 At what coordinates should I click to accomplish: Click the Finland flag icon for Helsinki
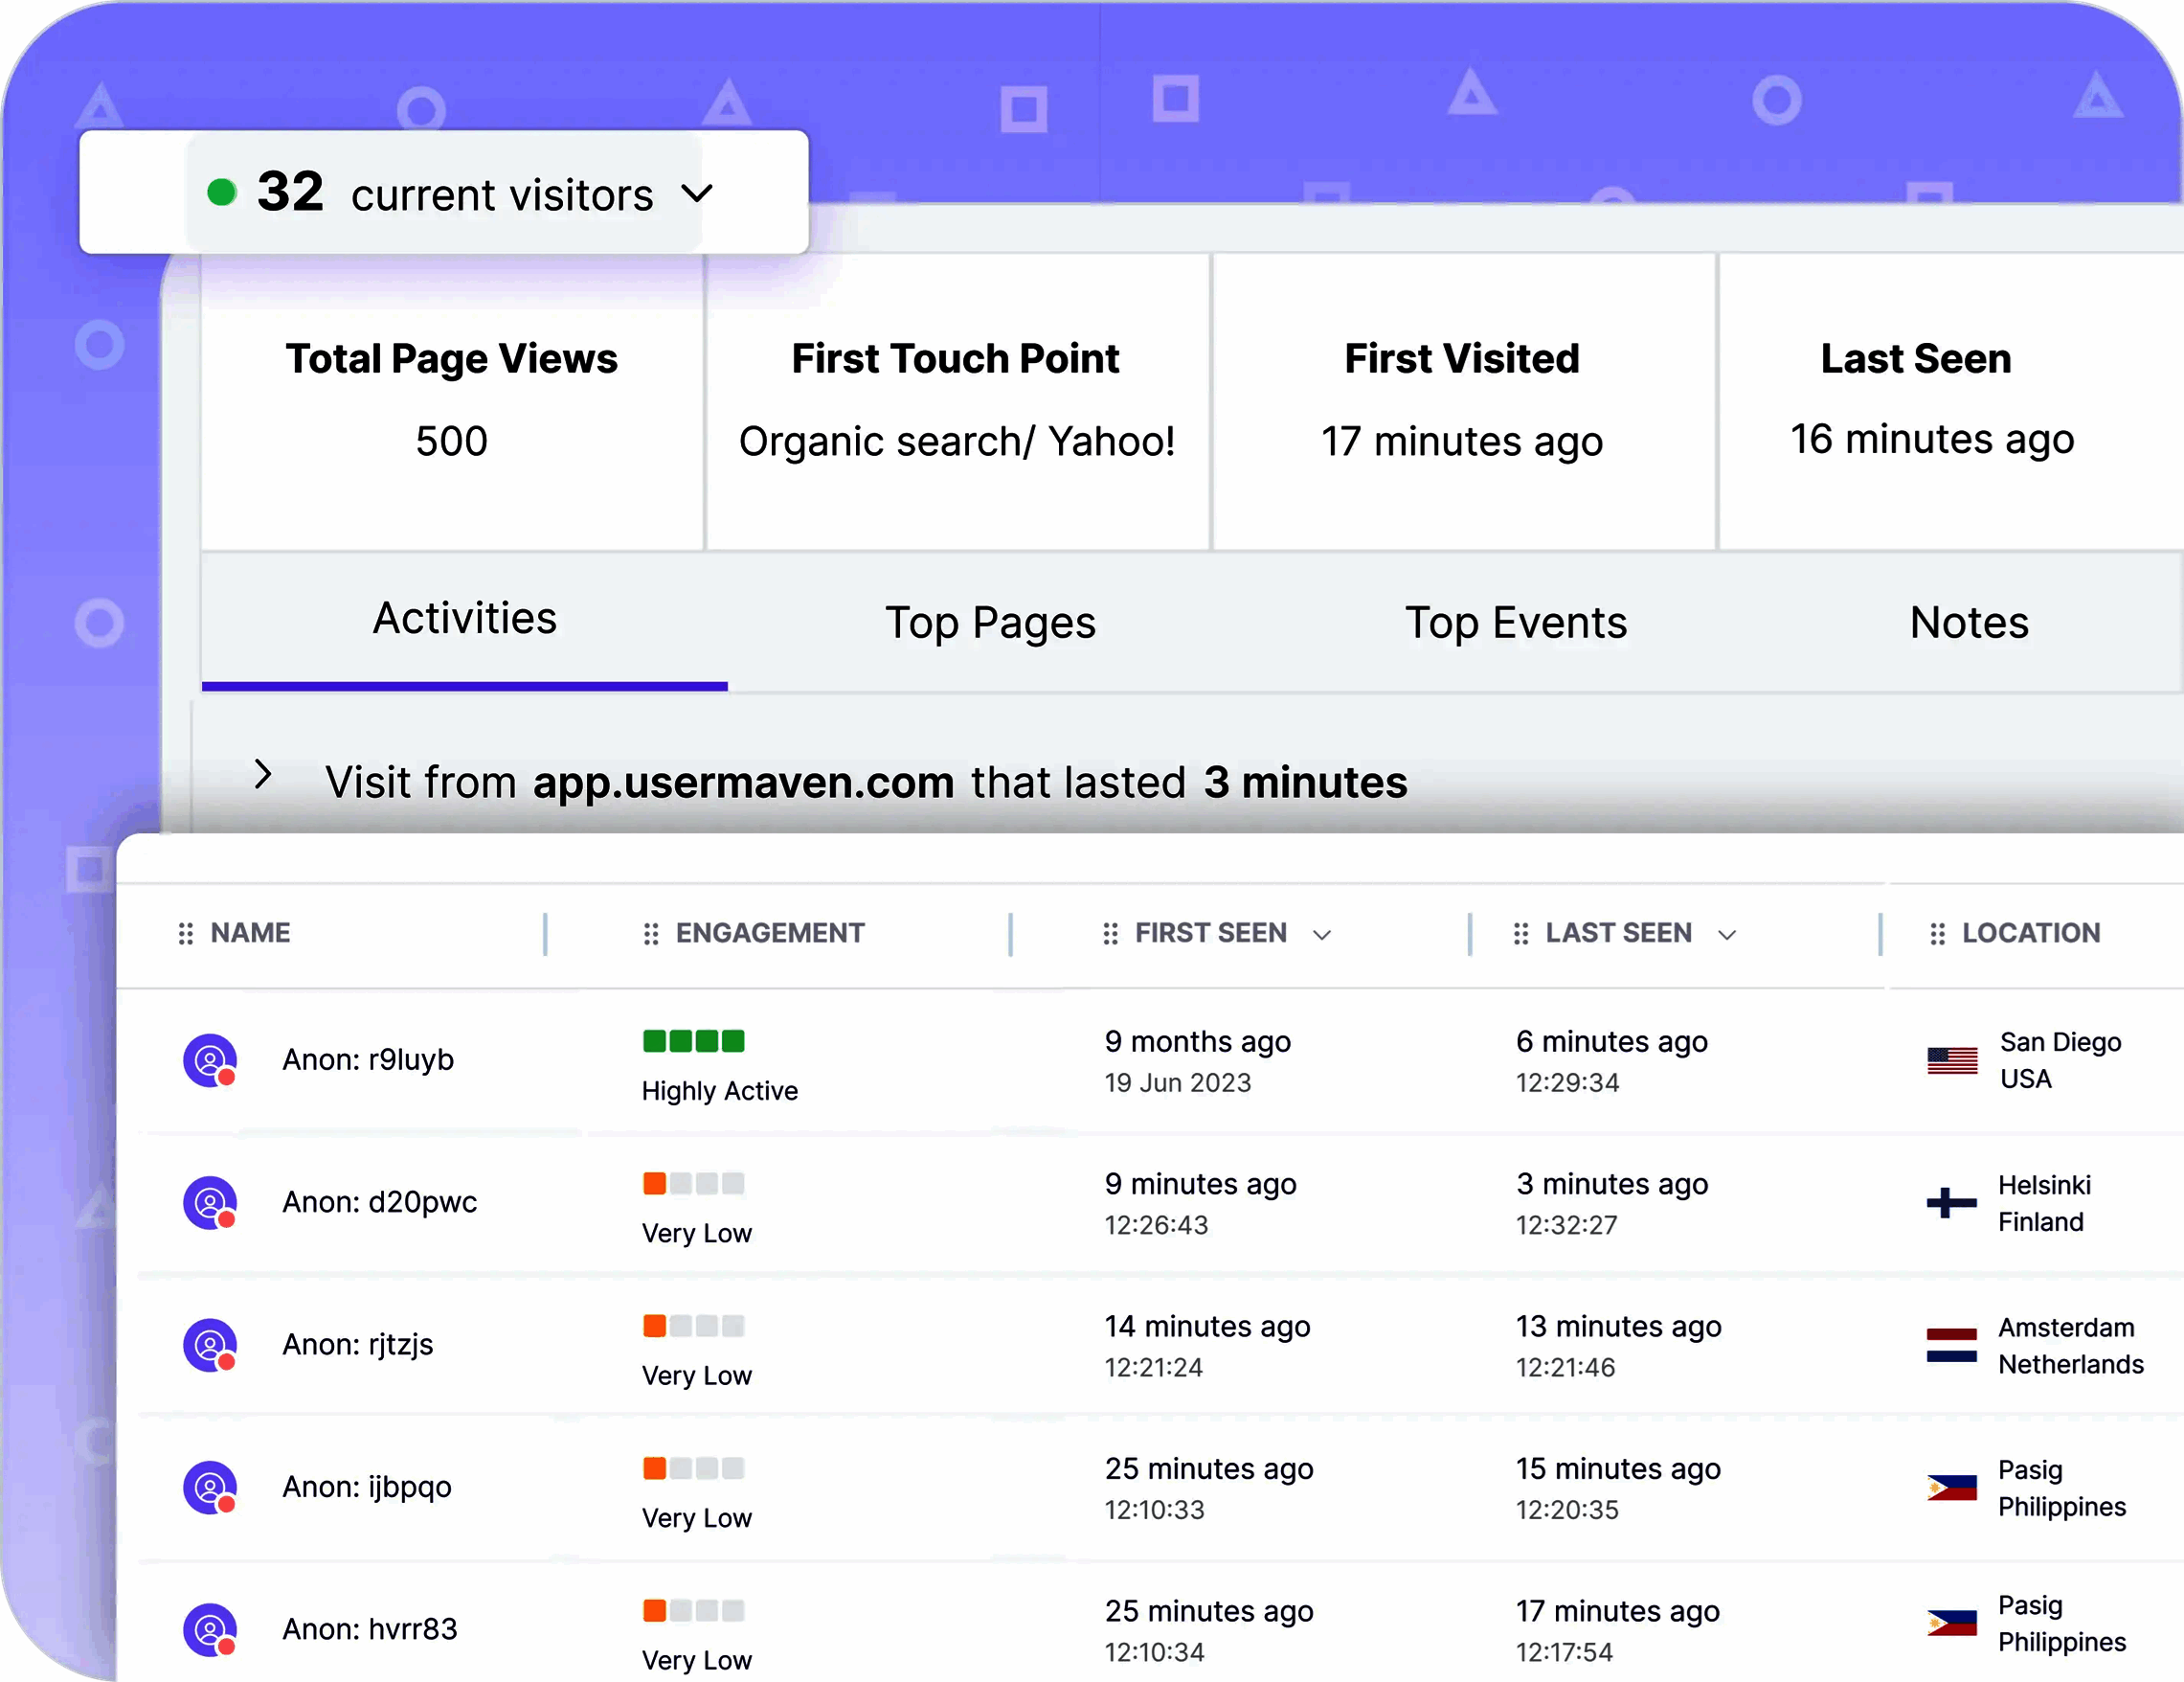pos(1952,1203)
